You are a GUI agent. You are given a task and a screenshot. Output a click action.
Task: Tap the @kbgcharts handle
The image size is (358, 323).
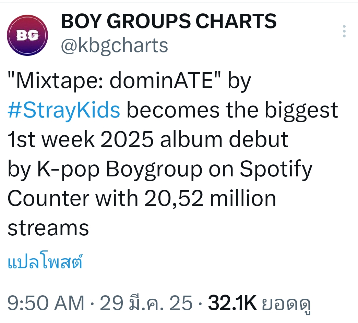click(x=115, y=46)
